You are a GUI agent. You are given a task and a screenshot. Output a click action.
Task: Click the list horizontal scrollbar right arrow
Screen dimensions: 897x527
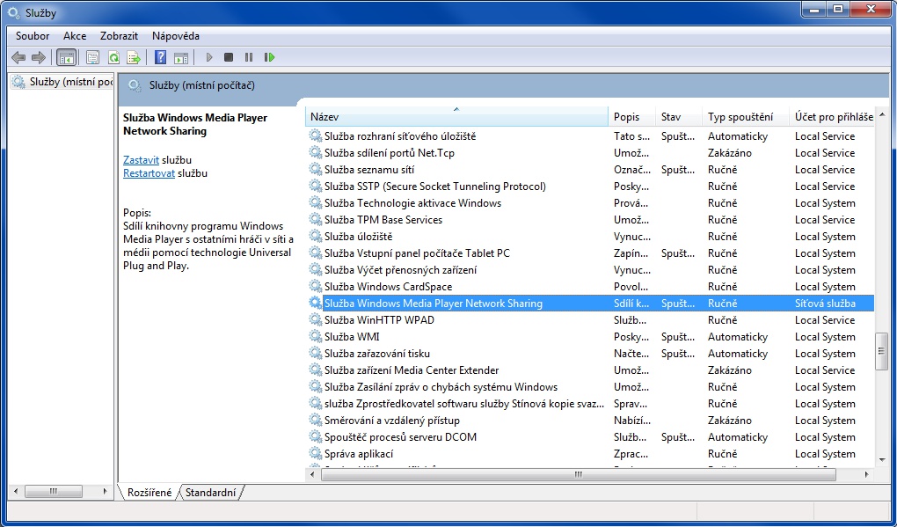coord(867,474)
